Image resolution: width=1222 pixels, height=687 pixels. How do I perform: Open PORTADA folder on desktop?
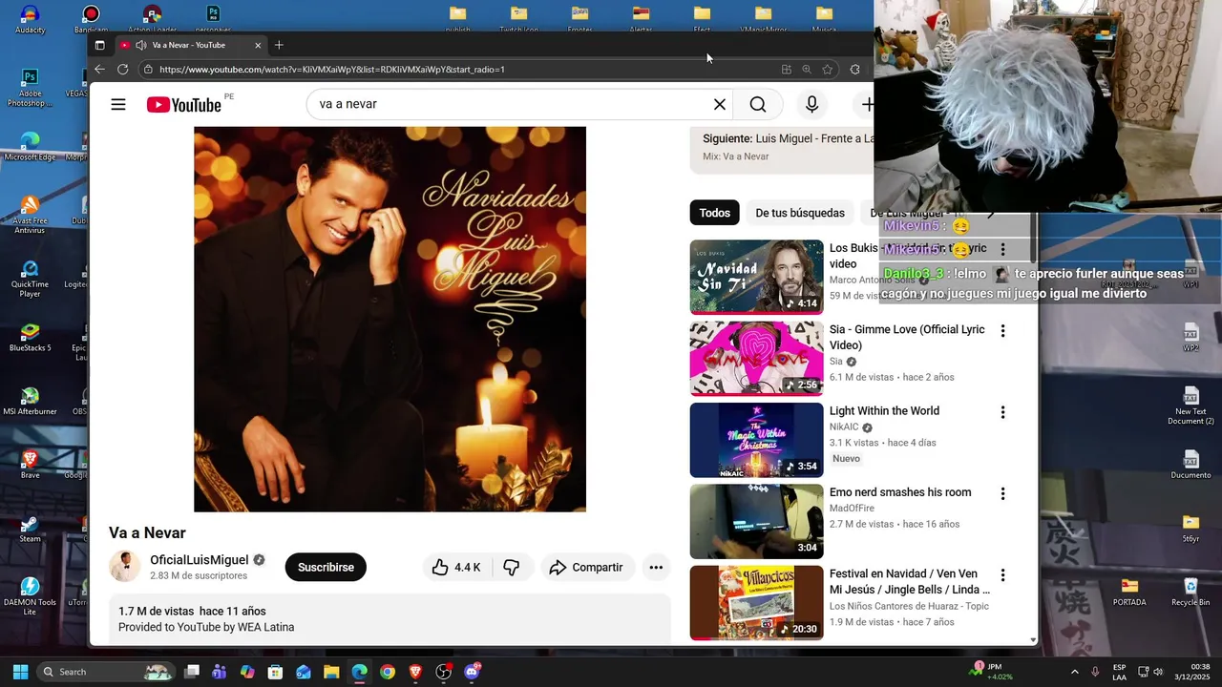click(x=1129, y=592)
